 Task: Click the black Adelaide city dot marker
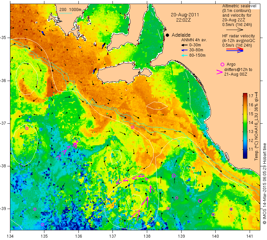tap(168, 35)
